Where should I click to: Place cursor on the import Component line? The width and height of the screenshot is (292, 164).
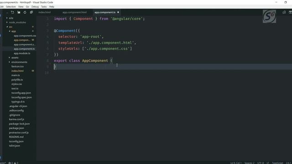99,19
